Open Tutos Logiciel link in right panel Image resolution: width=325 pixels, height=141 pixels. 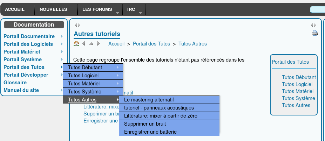coord(297,84)
